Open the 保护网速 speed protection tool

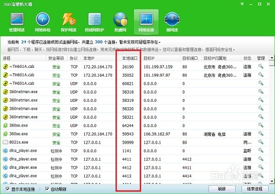coord(69,22)
